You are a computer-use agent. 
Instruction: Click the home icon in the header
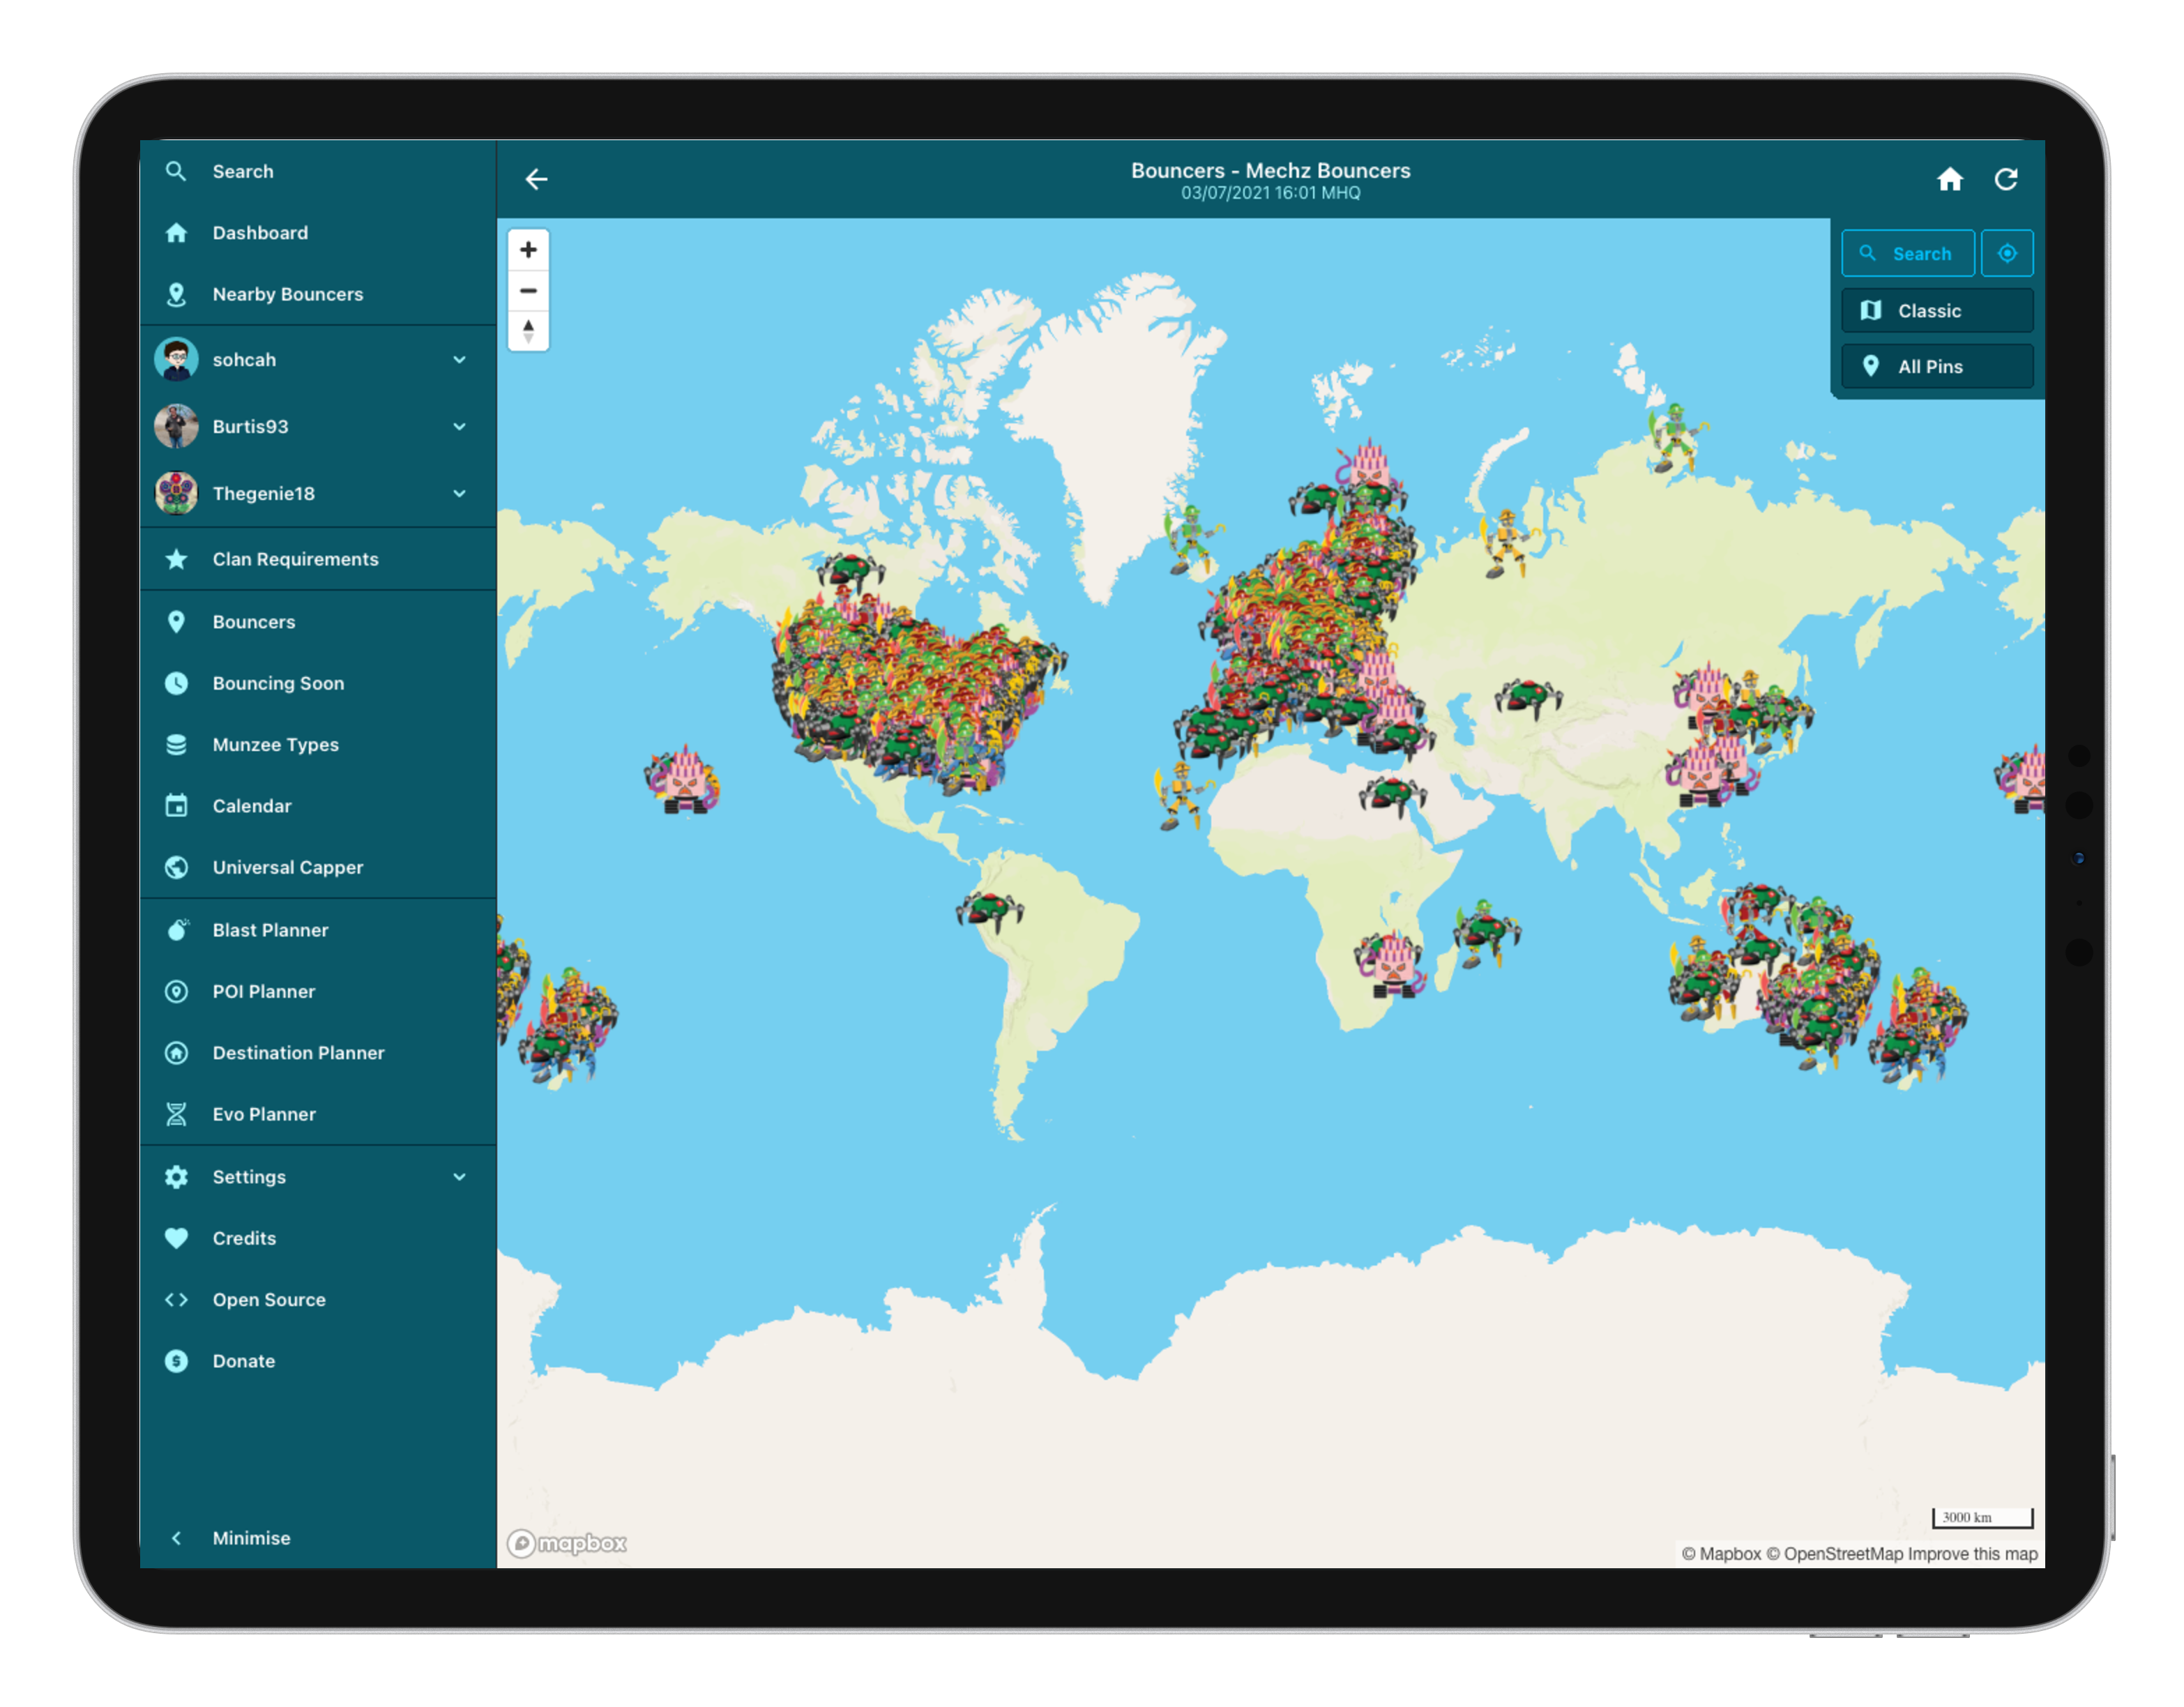(x=1950, y=179)
